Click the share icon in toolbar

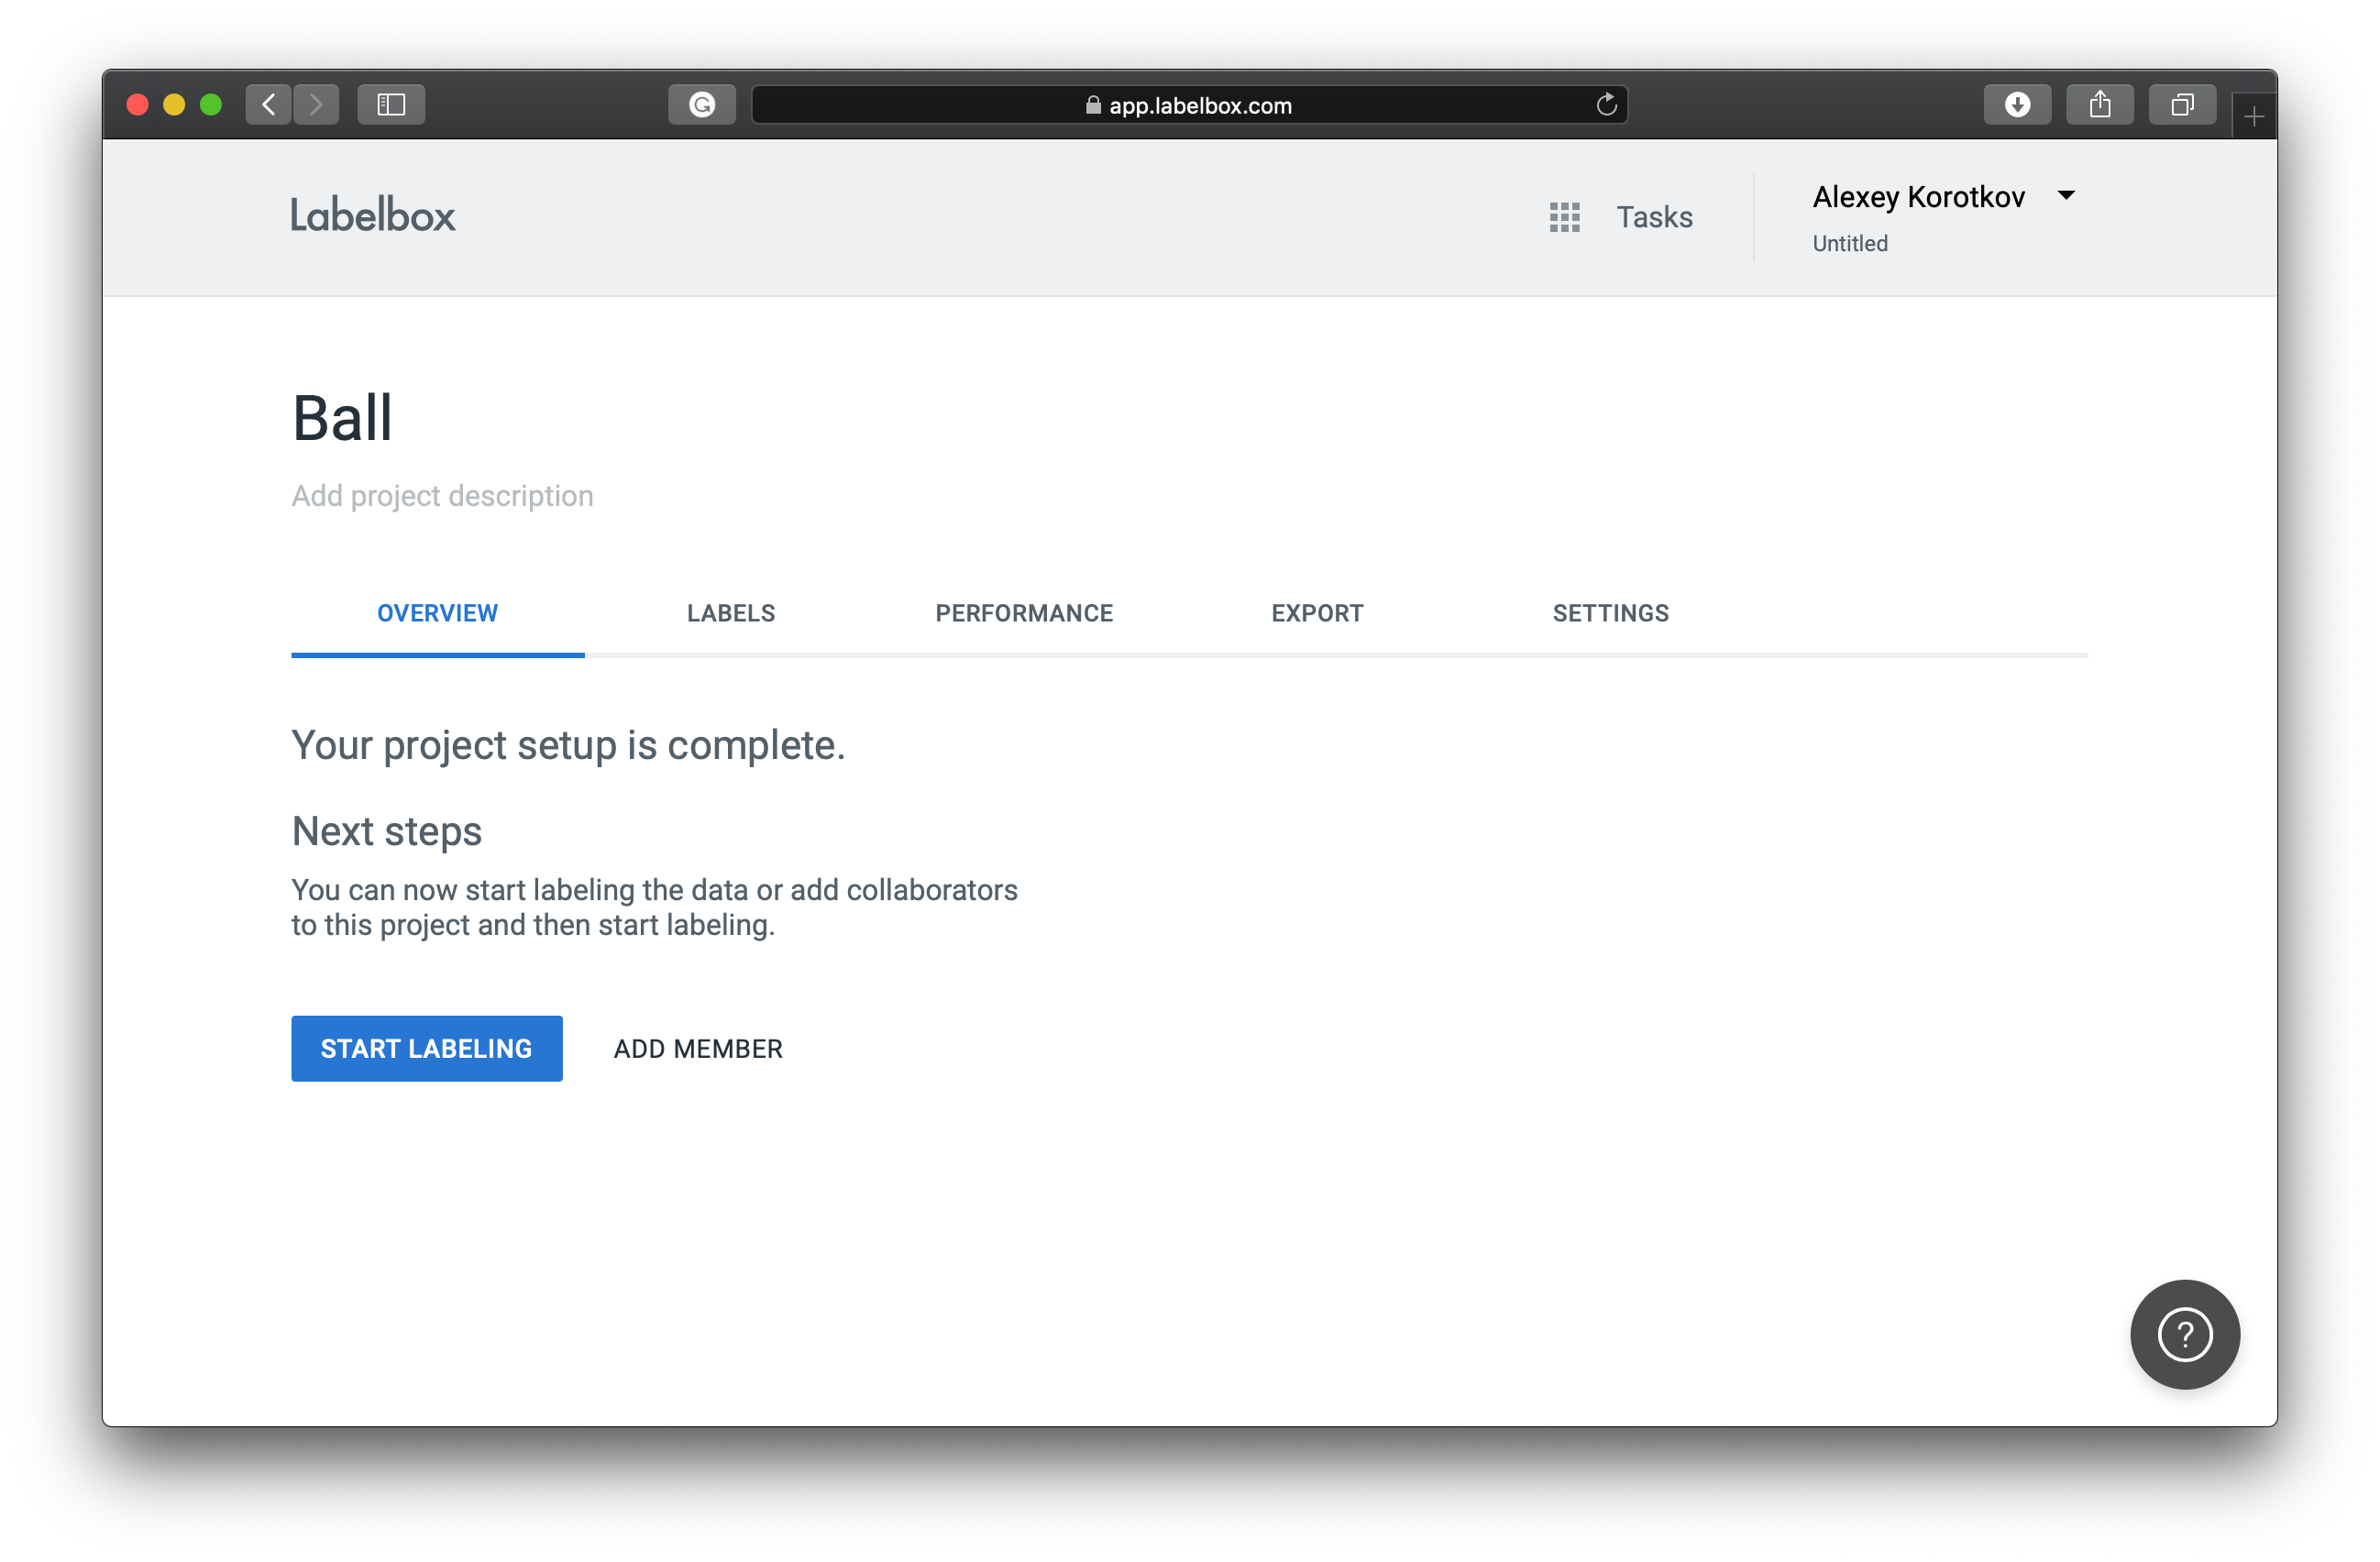point(2100,104)
